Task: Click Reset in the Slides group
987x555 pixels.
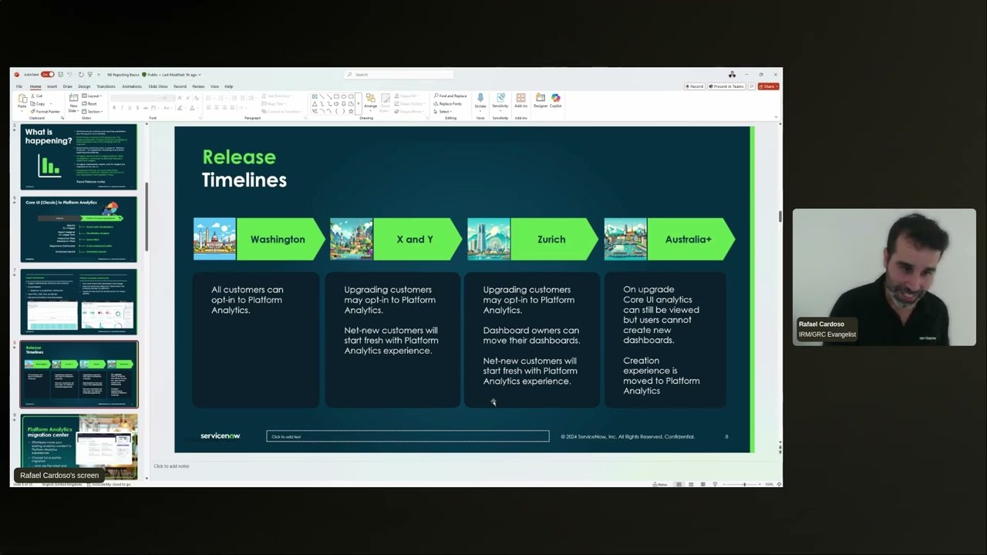Action: coord(89,104)
